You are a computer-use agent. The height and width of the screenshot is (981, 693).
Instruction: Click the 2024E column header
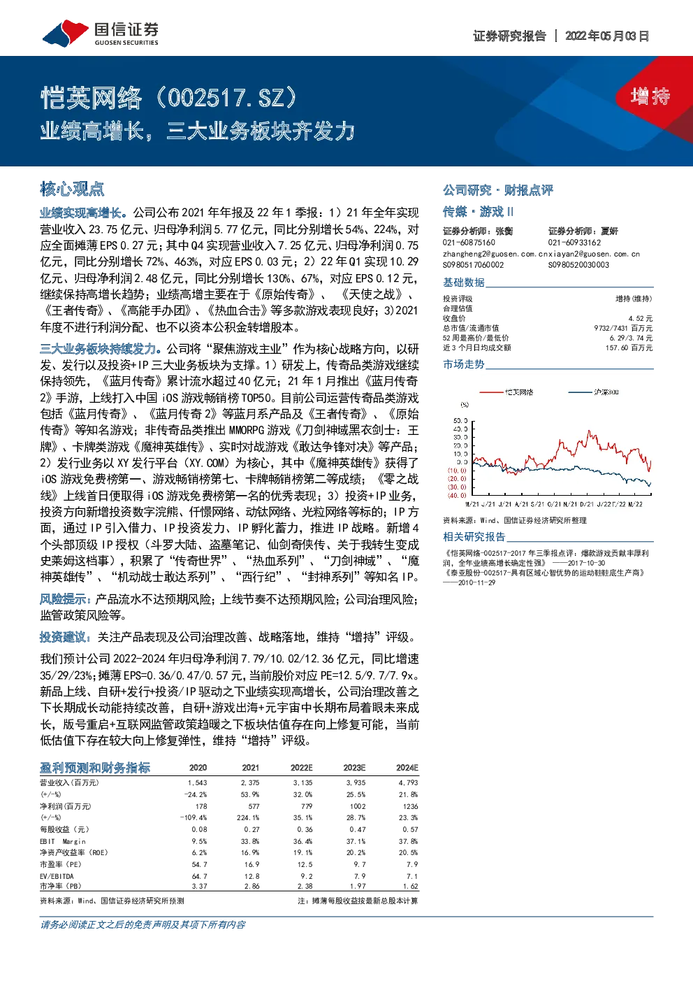[x=407, y=768]
